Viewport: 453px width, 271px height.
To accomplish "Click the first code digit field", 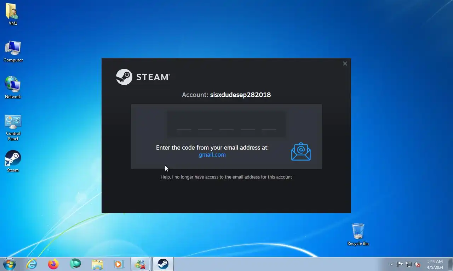I will [x=184, y=124].
